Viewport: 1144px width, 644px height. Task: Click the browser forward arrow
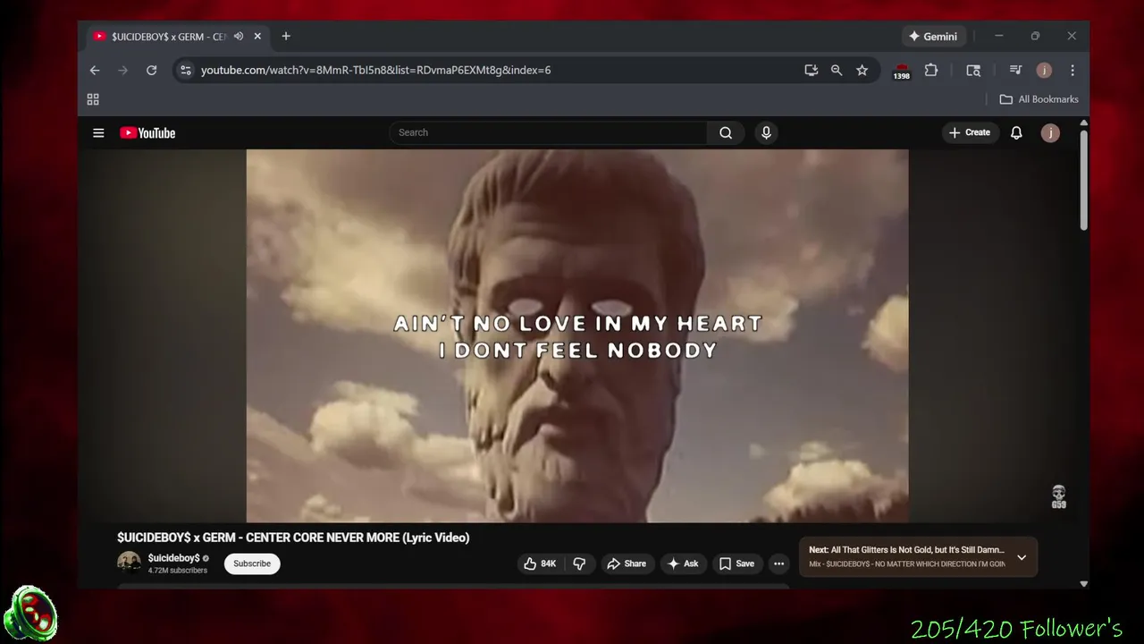[x=123, y=70]
